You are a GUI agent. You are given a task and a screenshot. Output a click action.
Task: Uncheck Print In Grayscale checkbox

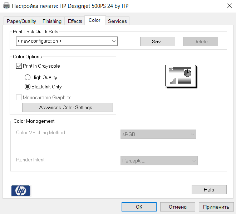coord(19,66)
